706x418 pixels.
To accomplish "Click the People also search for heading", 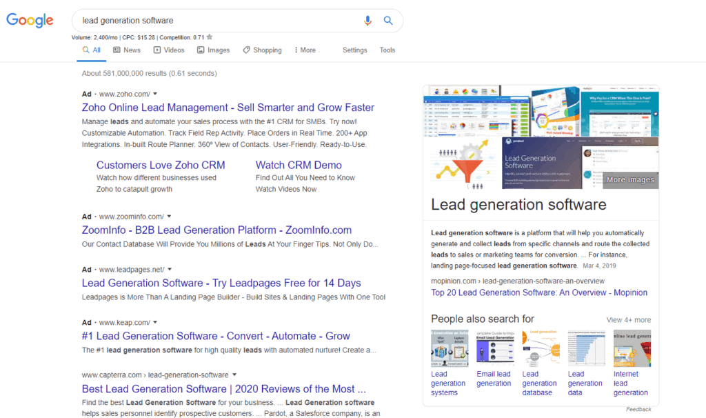I will click(x=483, y=319).
